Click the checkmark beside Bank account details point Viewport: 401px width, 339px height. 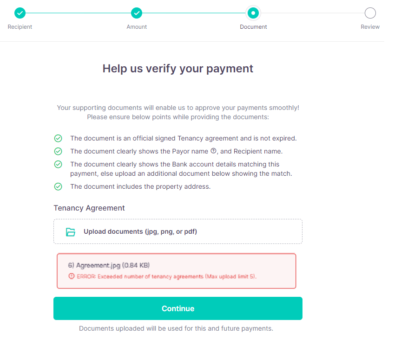tap(58, 164)
